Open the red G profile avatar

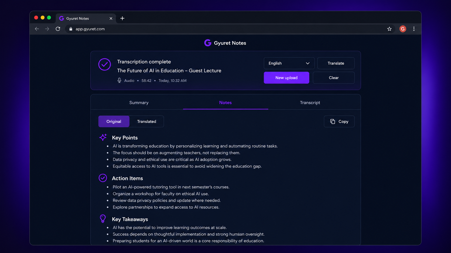pos(403,29)
